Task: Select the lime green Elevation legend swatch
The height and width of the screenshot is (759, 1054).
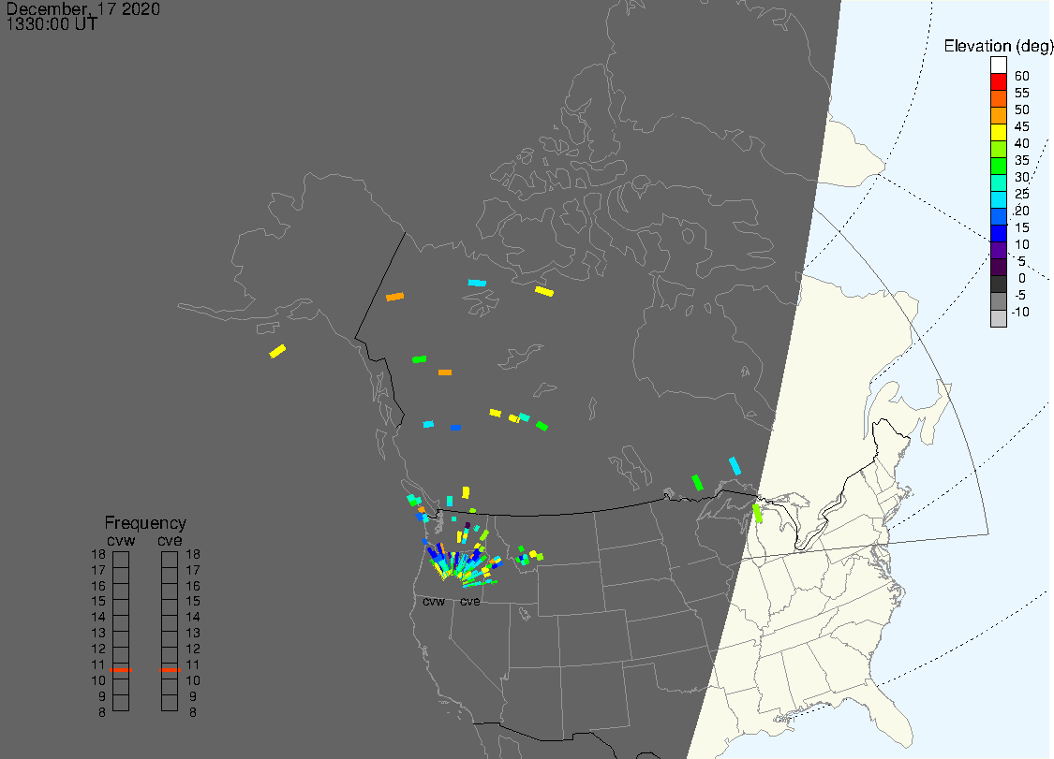Action: (998, 149)
